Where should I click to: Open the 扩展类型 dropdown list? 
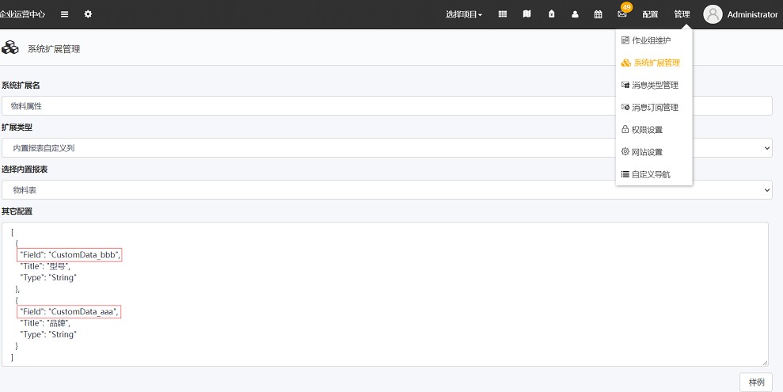[x=386, y=148]
